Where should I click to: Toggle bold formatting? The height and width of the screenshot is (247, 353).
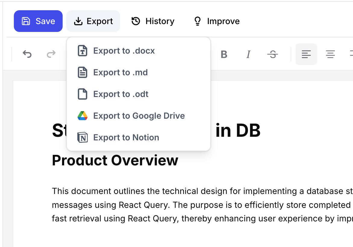tap(224, 54)
